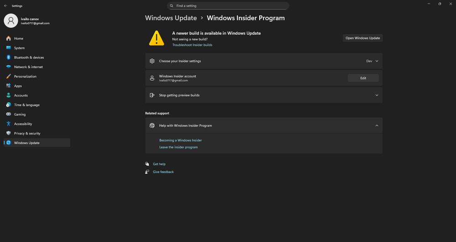Click Windows Update breadcrumb link
This screenshot has width=456, height=242.
pos(171,18)
